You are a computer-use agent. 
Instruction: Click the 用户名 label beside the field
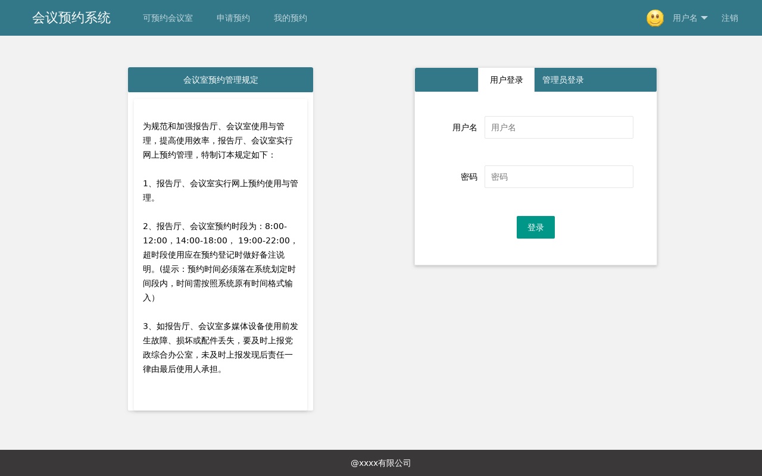pos(465,127)
